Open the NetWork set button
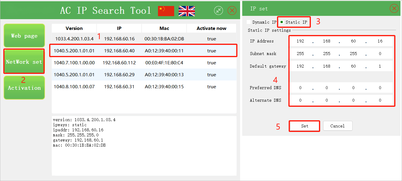 24,62
